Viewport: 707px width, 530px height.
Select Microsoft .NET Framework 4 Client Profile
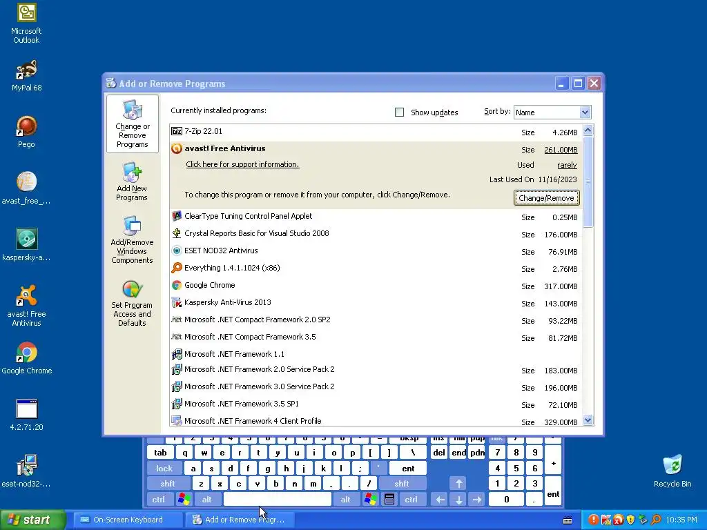click(376, 420)
